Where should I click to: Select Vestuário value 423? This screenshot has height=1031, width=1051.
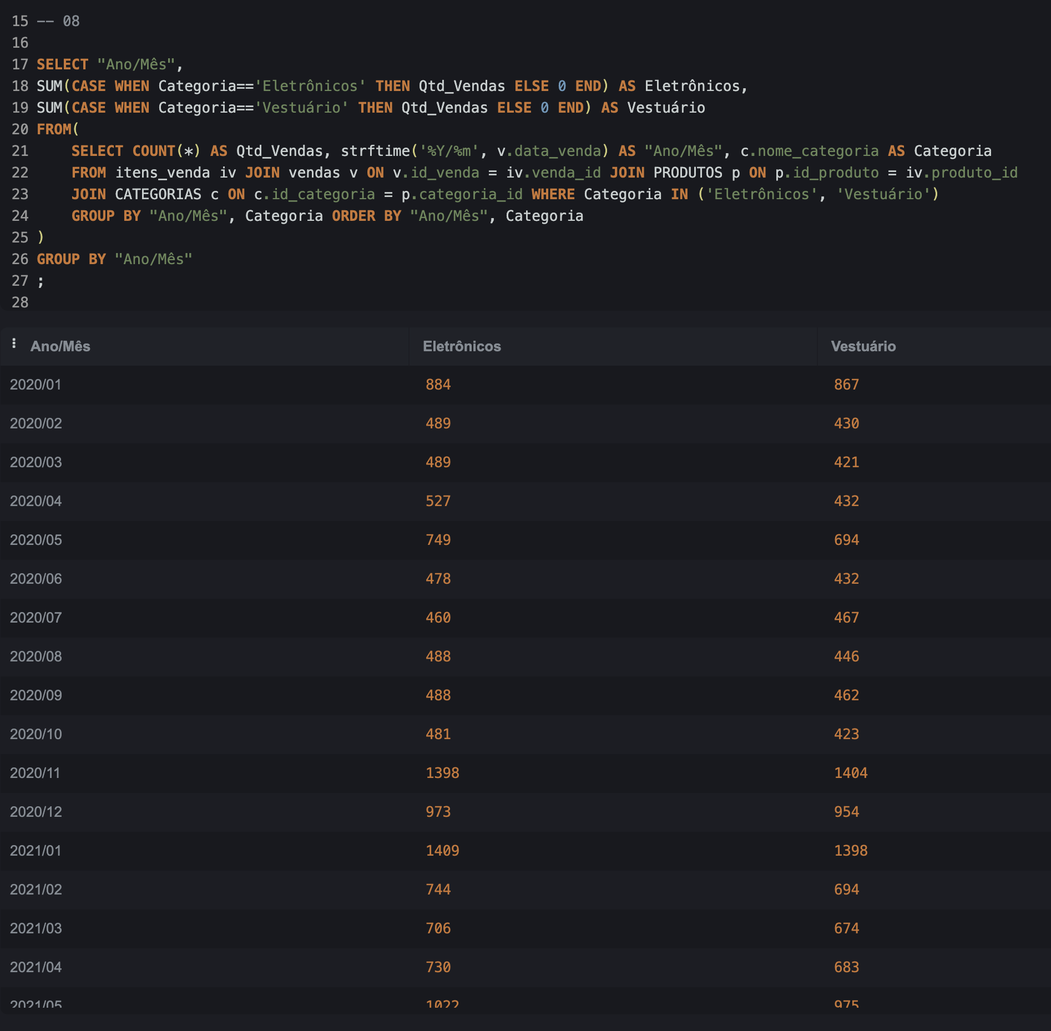(846, 734)
